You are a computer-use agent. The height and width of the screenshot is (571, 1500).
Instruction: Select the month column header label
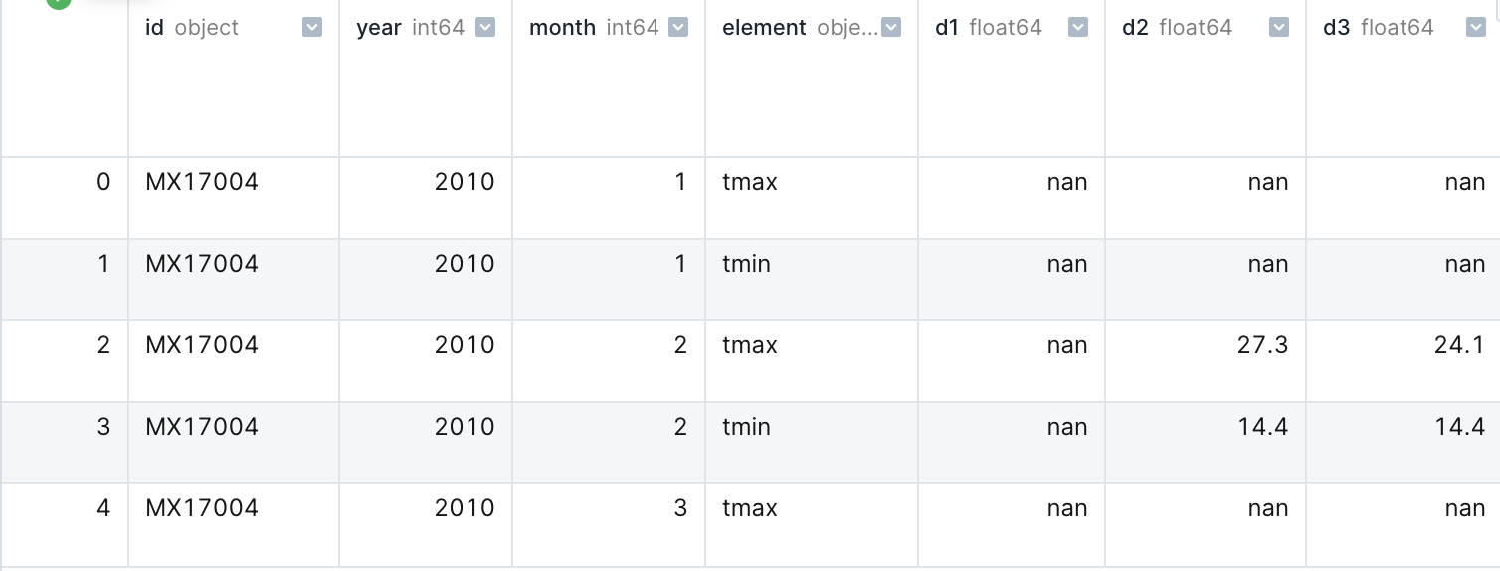564,28
